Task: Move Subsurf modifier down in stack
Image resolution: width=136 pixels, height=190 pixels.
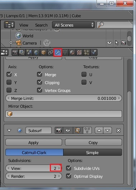Action: click(x=108, y=130)
